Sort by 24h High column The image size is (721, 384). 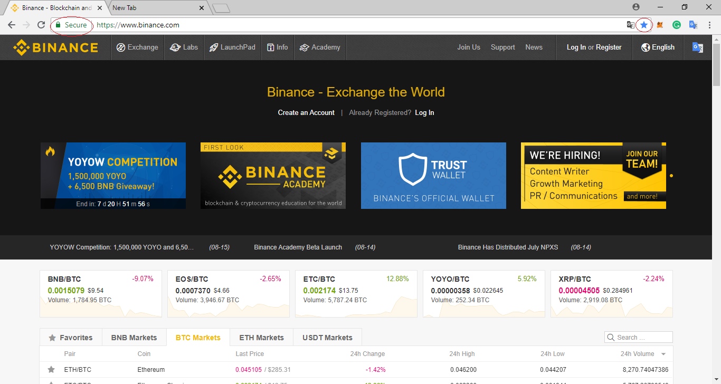tap(462, 354)
